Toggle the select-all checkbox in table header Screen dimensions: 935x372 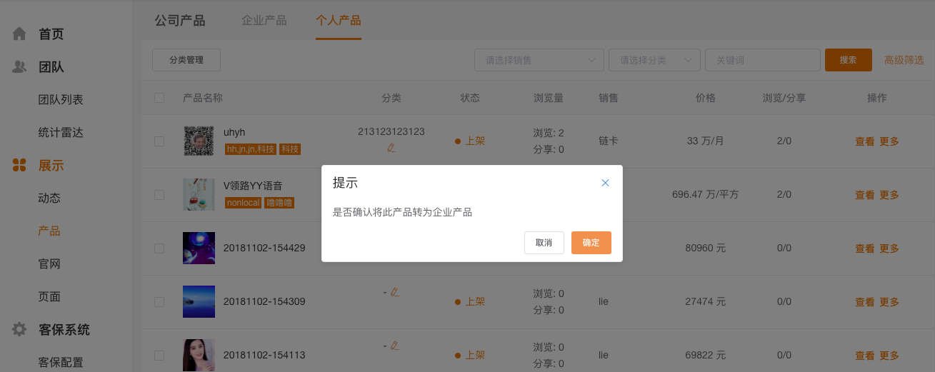(x=159, y=98)
